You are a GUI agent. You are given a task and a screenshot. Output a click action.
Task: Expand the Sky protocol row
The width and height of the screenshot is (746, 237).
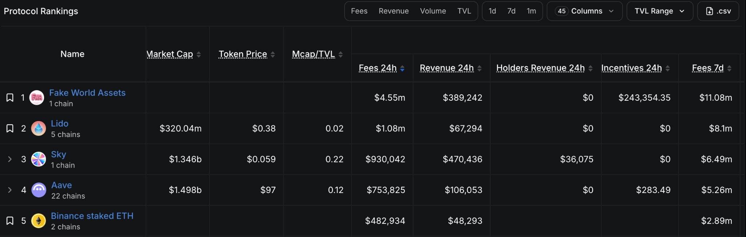10,159
